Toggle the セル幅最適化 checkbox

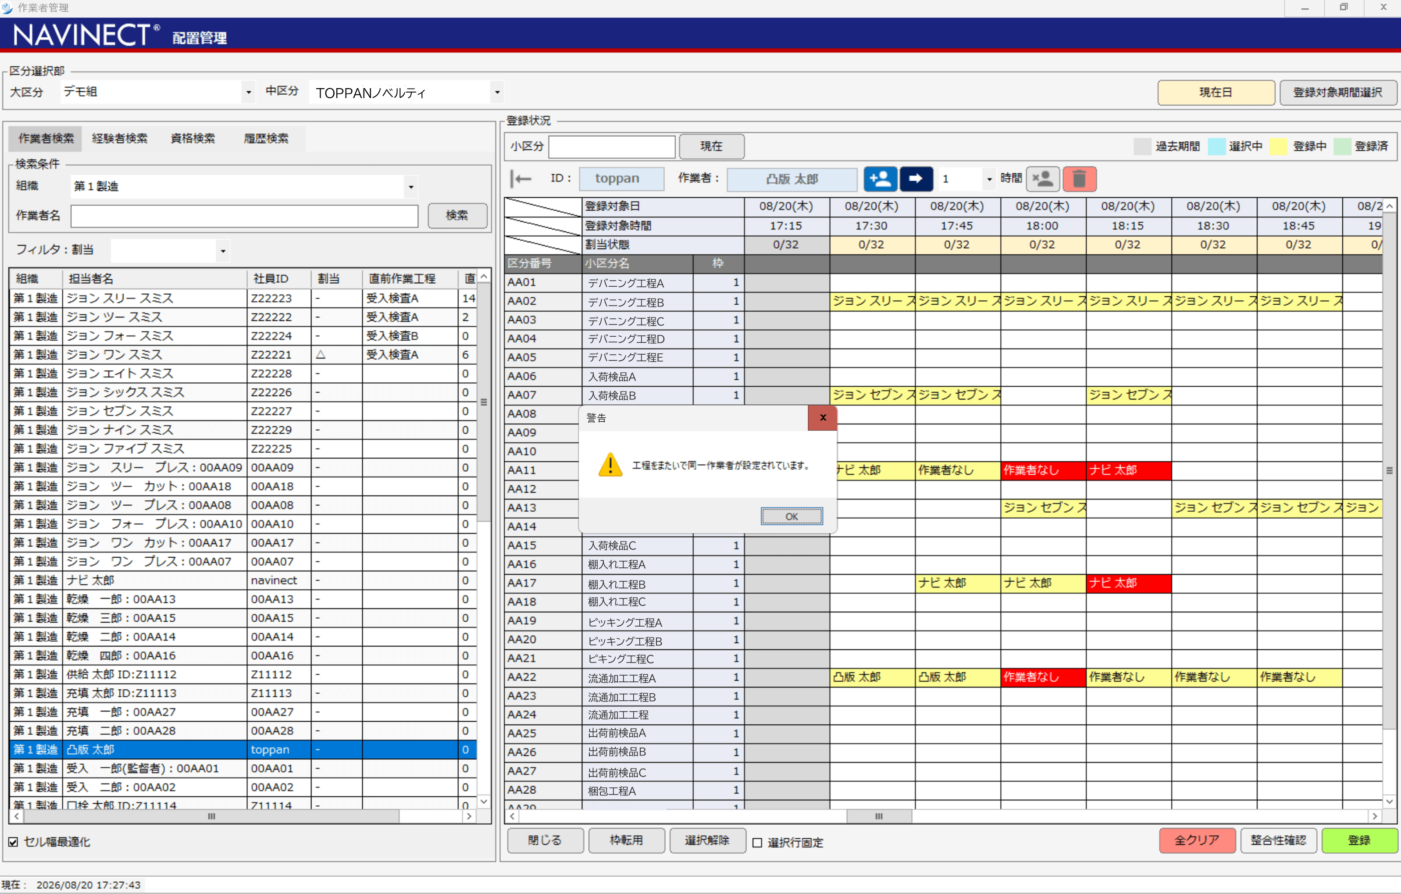pos(14,842)
